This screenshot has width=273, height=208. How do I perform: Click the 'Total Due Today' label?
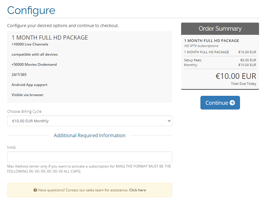tap(243, 84)
